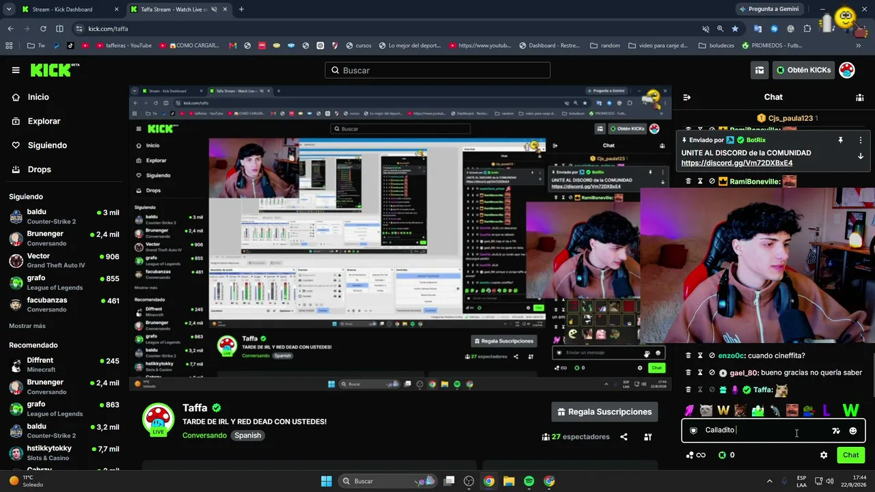Click Regala Suscripciones button

pyautogui.click(x=605, y=412)
